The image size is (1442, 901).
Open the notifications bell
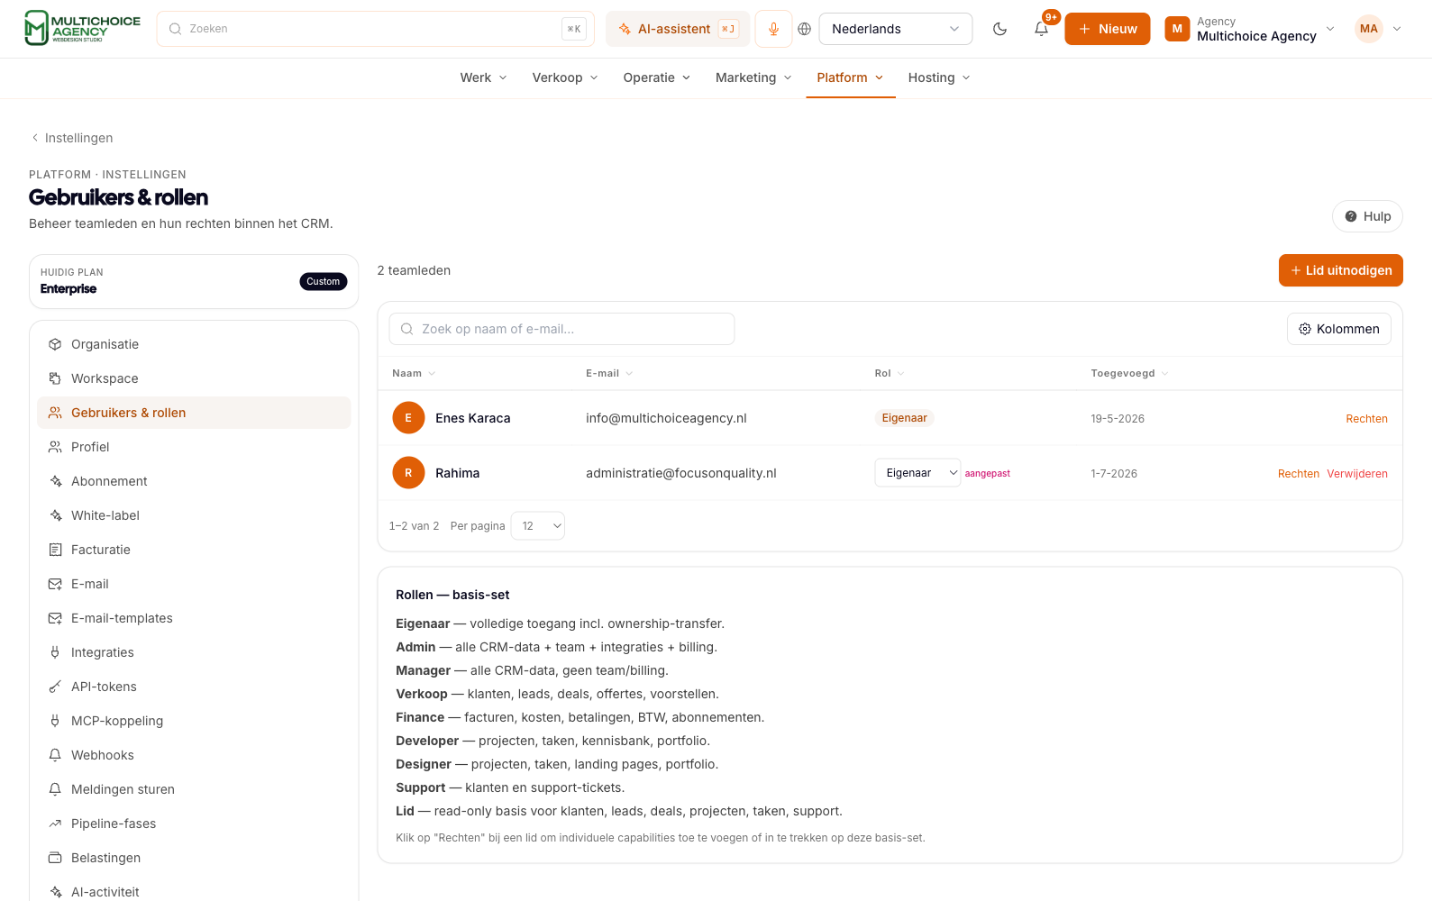tap(1041, 29)
